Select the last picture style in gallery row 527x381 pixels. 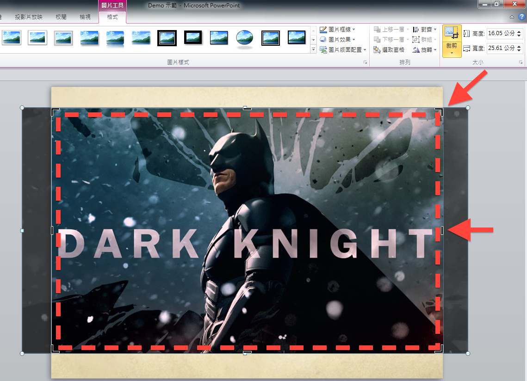pos(297,37)
